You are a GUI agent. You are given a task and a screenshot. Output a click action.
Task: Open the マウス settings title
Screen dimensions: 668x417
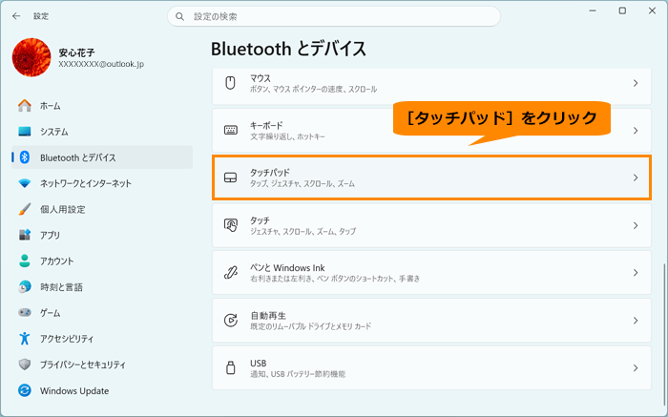point(261,78)
